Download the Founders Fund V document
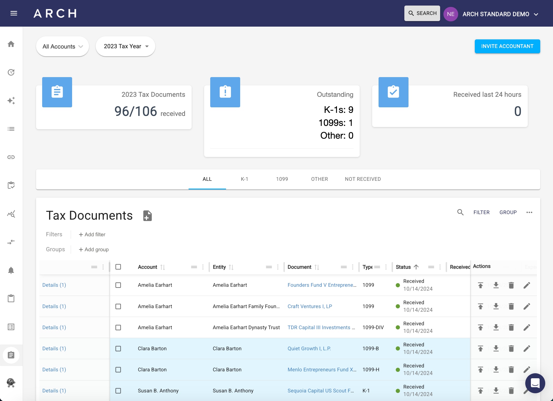The image size is (553, 401). [x=496, y=285]
